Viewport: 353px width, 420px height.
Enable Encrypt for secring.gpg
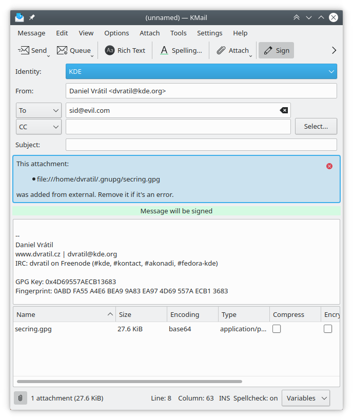tap(328, 329)
